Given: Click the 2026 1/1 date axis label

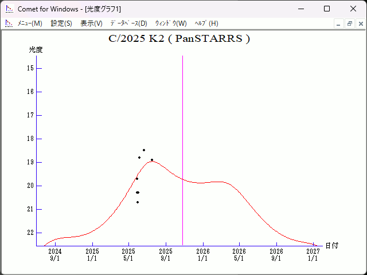Looking at the screenshot, I should [202, 254].
